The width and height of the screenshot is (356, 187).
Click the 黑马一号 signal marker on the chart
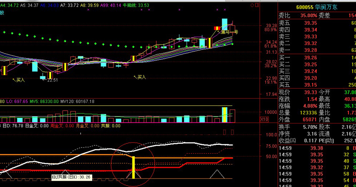[x=228, y=32]
